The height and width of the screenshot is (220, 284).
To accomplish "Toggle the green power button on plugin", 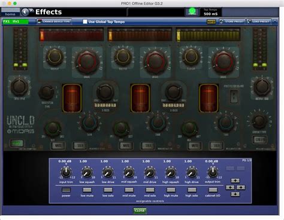I will [x=17, y=143].
